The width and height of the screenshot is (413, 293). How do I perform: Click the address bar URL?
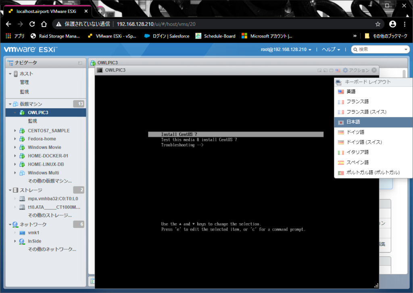[x=156, y=24]
